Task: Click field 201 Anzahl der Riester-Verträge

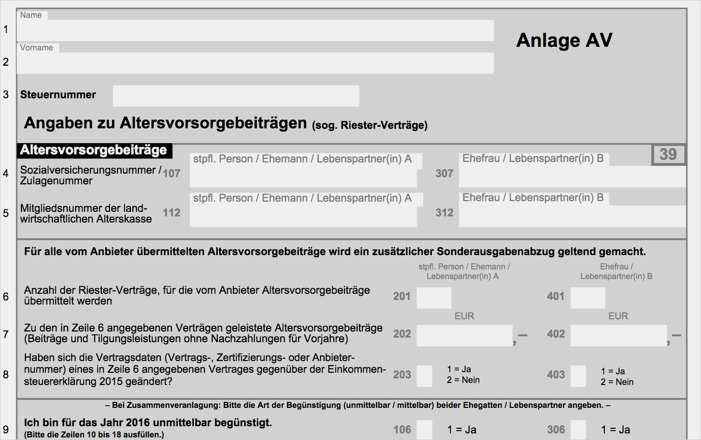Action: click(433, 298)
